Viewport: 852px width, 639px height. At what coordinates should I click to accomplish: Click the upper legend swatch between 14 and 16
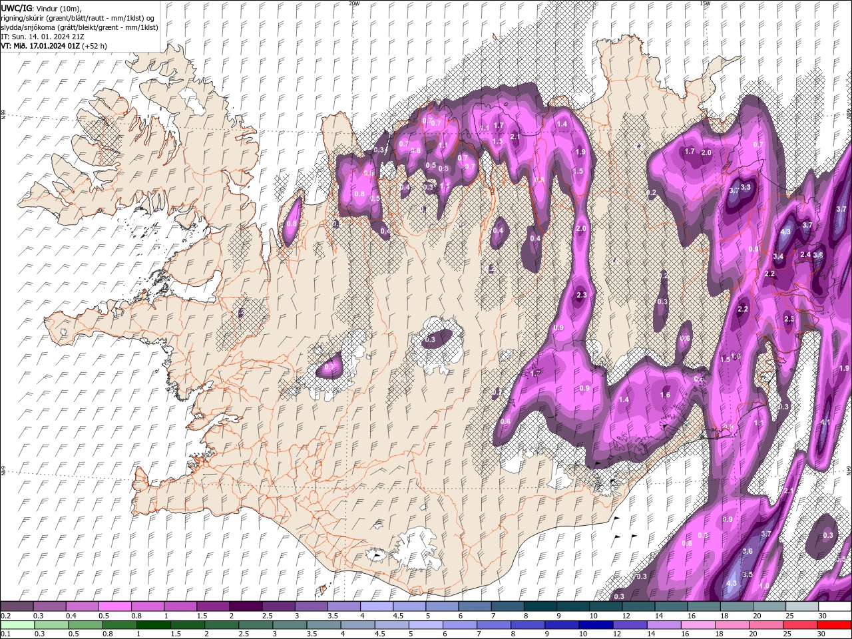[x=672, y=606]
